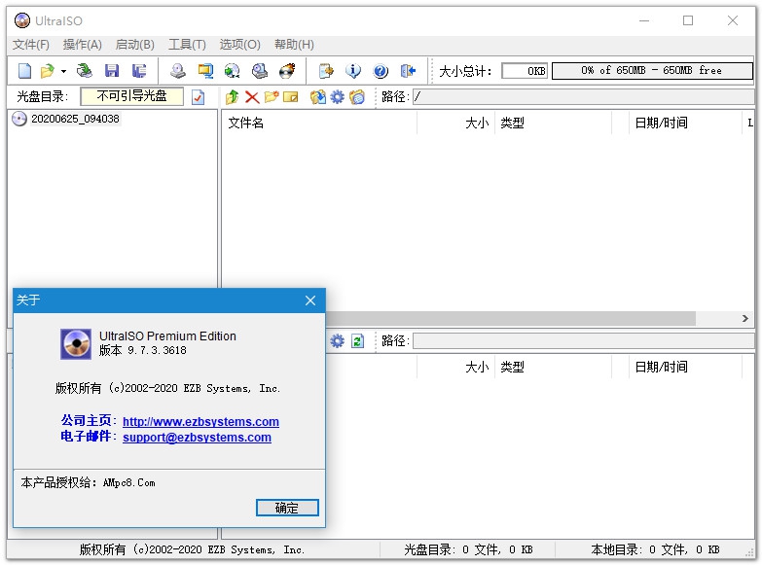Screen dimensions: 762x565
Task: Click the red X delete icon
Action: (x=252, y=97)
